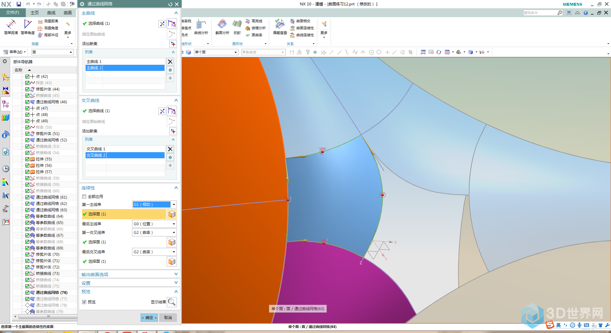Uncheck Isoparametric Curve (64) checkbox

pos(27,216)
